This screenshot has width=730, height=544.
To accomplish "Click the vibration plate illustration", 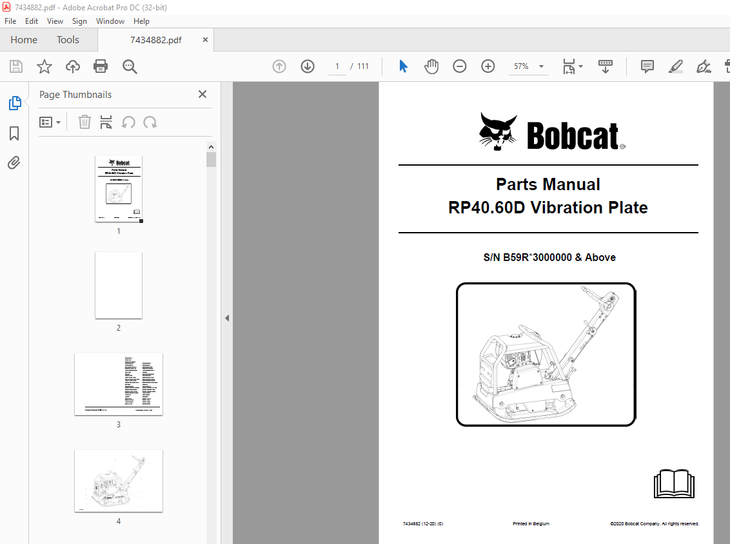I will [546, 354].
